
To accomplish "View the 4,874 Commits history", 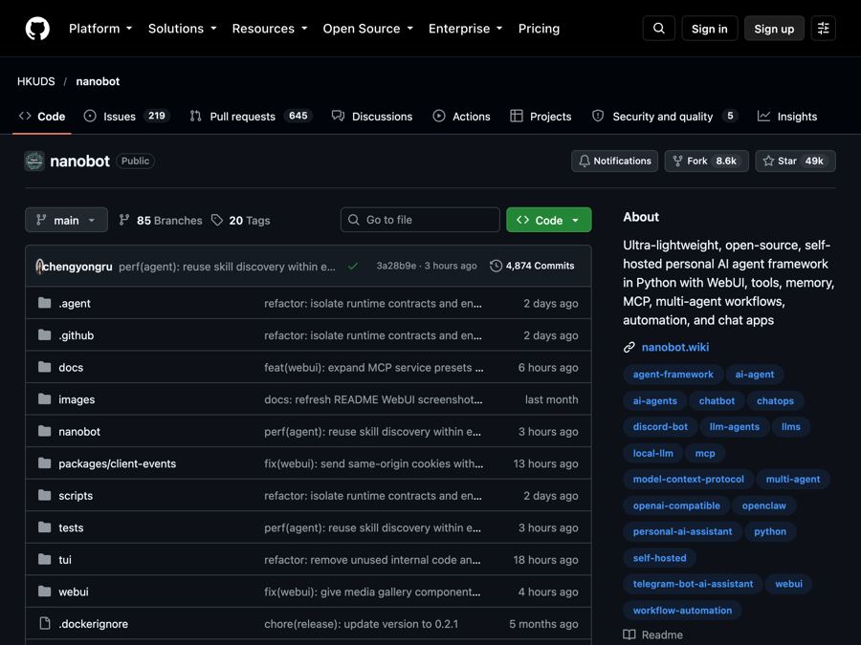I will (532, 266).
